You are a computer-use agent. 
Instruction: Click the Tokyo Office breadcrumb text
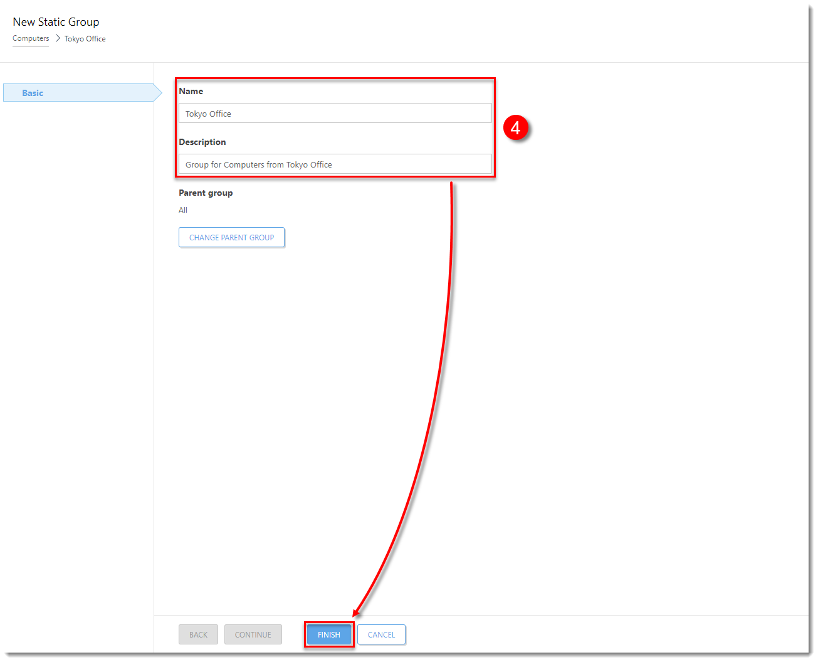pos(85,39)
